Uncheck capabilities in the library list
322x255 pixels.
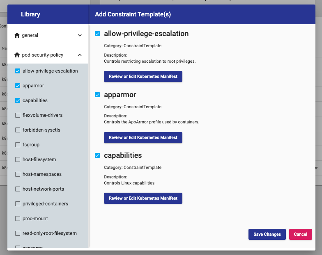tap(18, 100)
